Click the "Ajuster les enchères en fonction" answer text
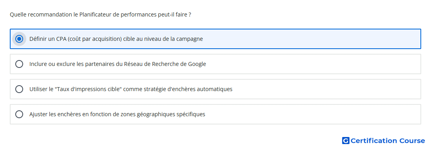431x148 pixels. click(x=117, y=114)
